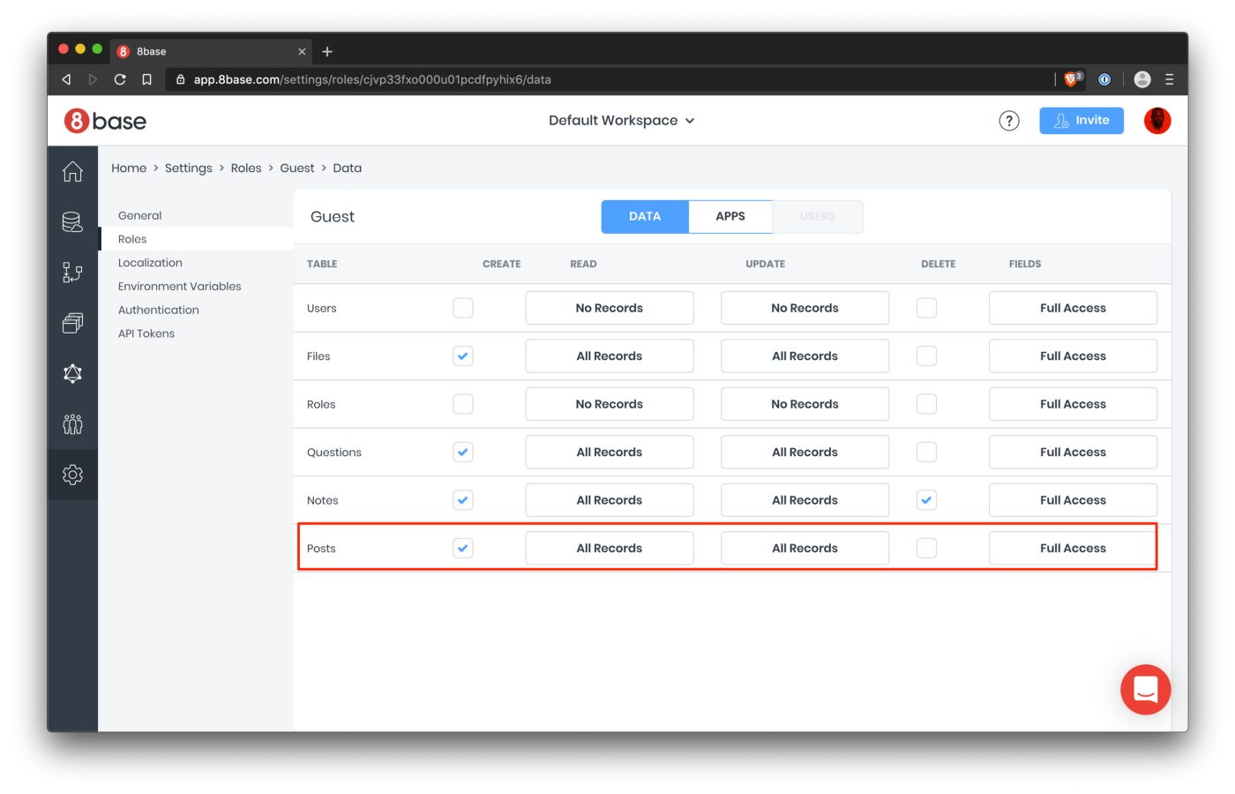Click the browser forward arrow
Viewport: 1235px width, 794px height.
pyautogui.click(x=93, y=79)
